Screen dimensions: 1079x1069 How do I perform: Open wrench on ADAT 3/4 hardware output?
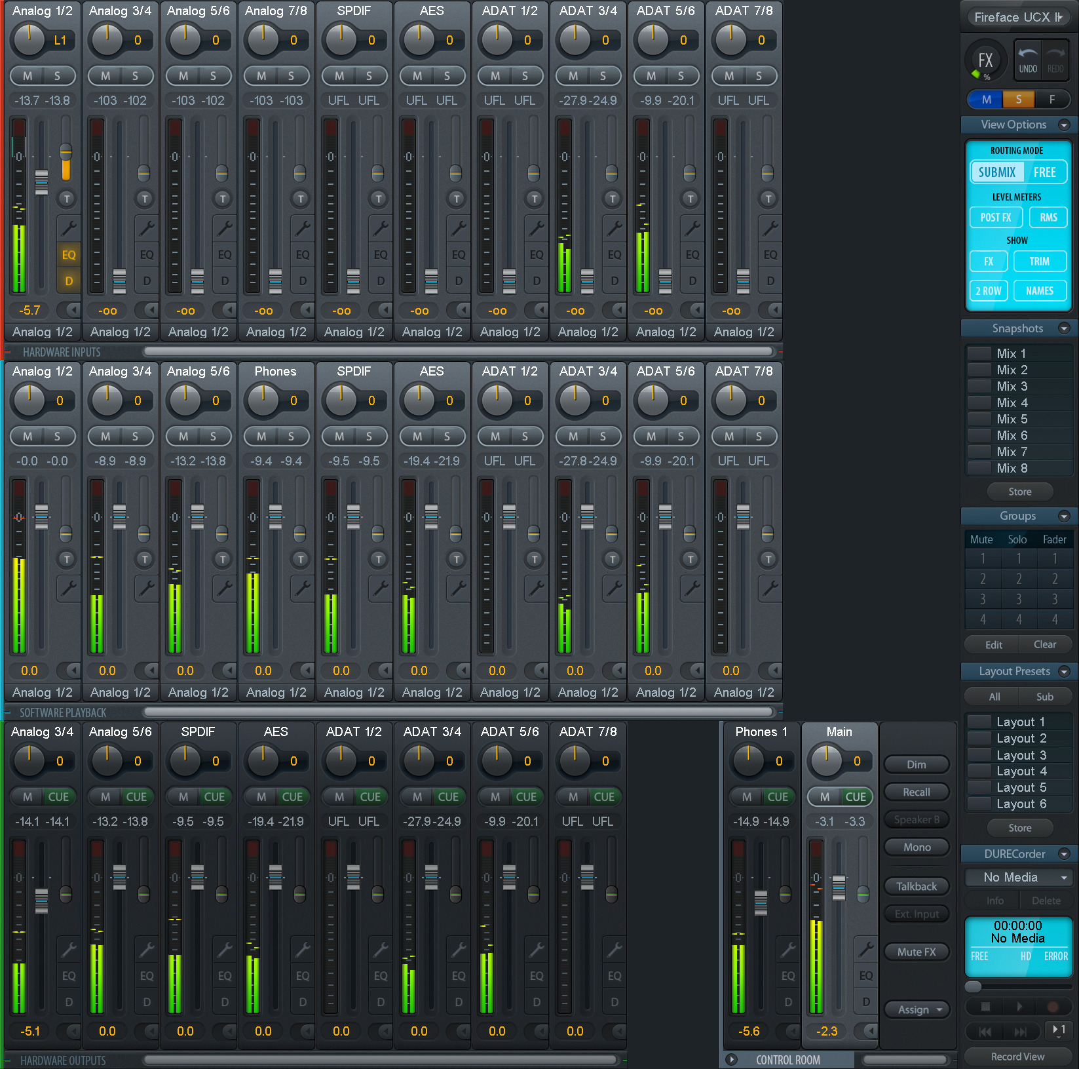(458, 948)
